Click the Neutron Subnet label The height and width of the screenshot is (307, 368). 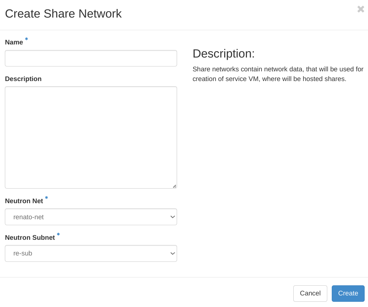(30, 238)
